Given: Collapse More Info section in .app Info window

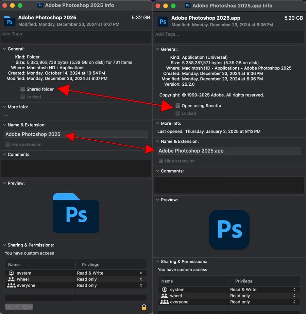Looking at the screenshot, I should (x=157, y=123).
